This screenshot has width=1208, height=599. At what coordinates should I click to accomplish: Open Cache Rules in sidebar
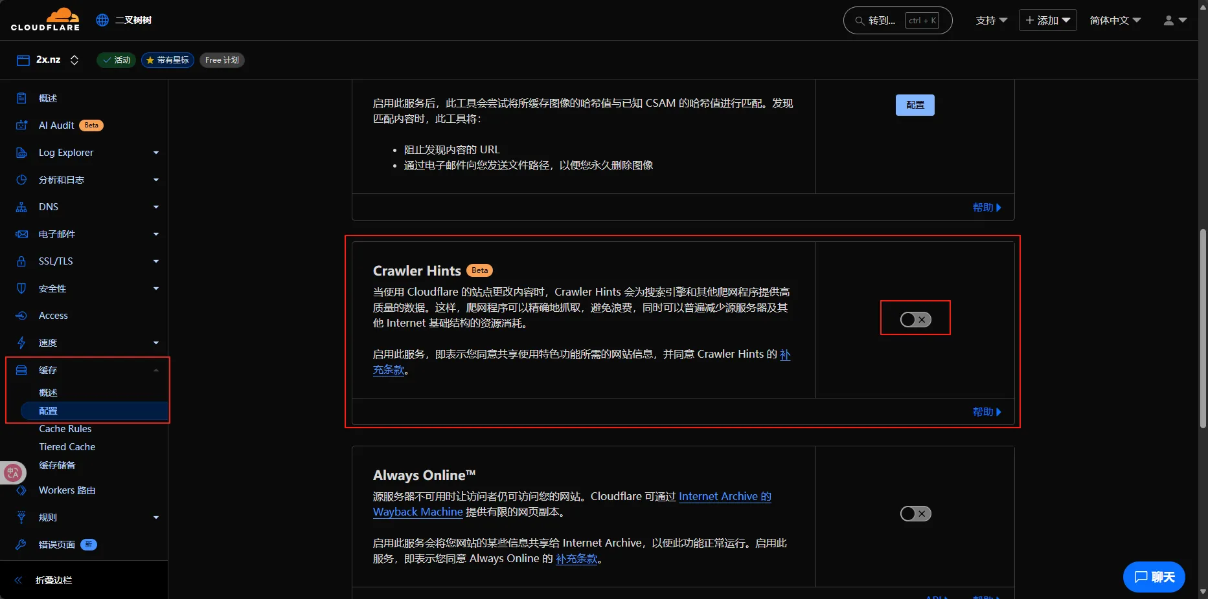click(65, 429)
